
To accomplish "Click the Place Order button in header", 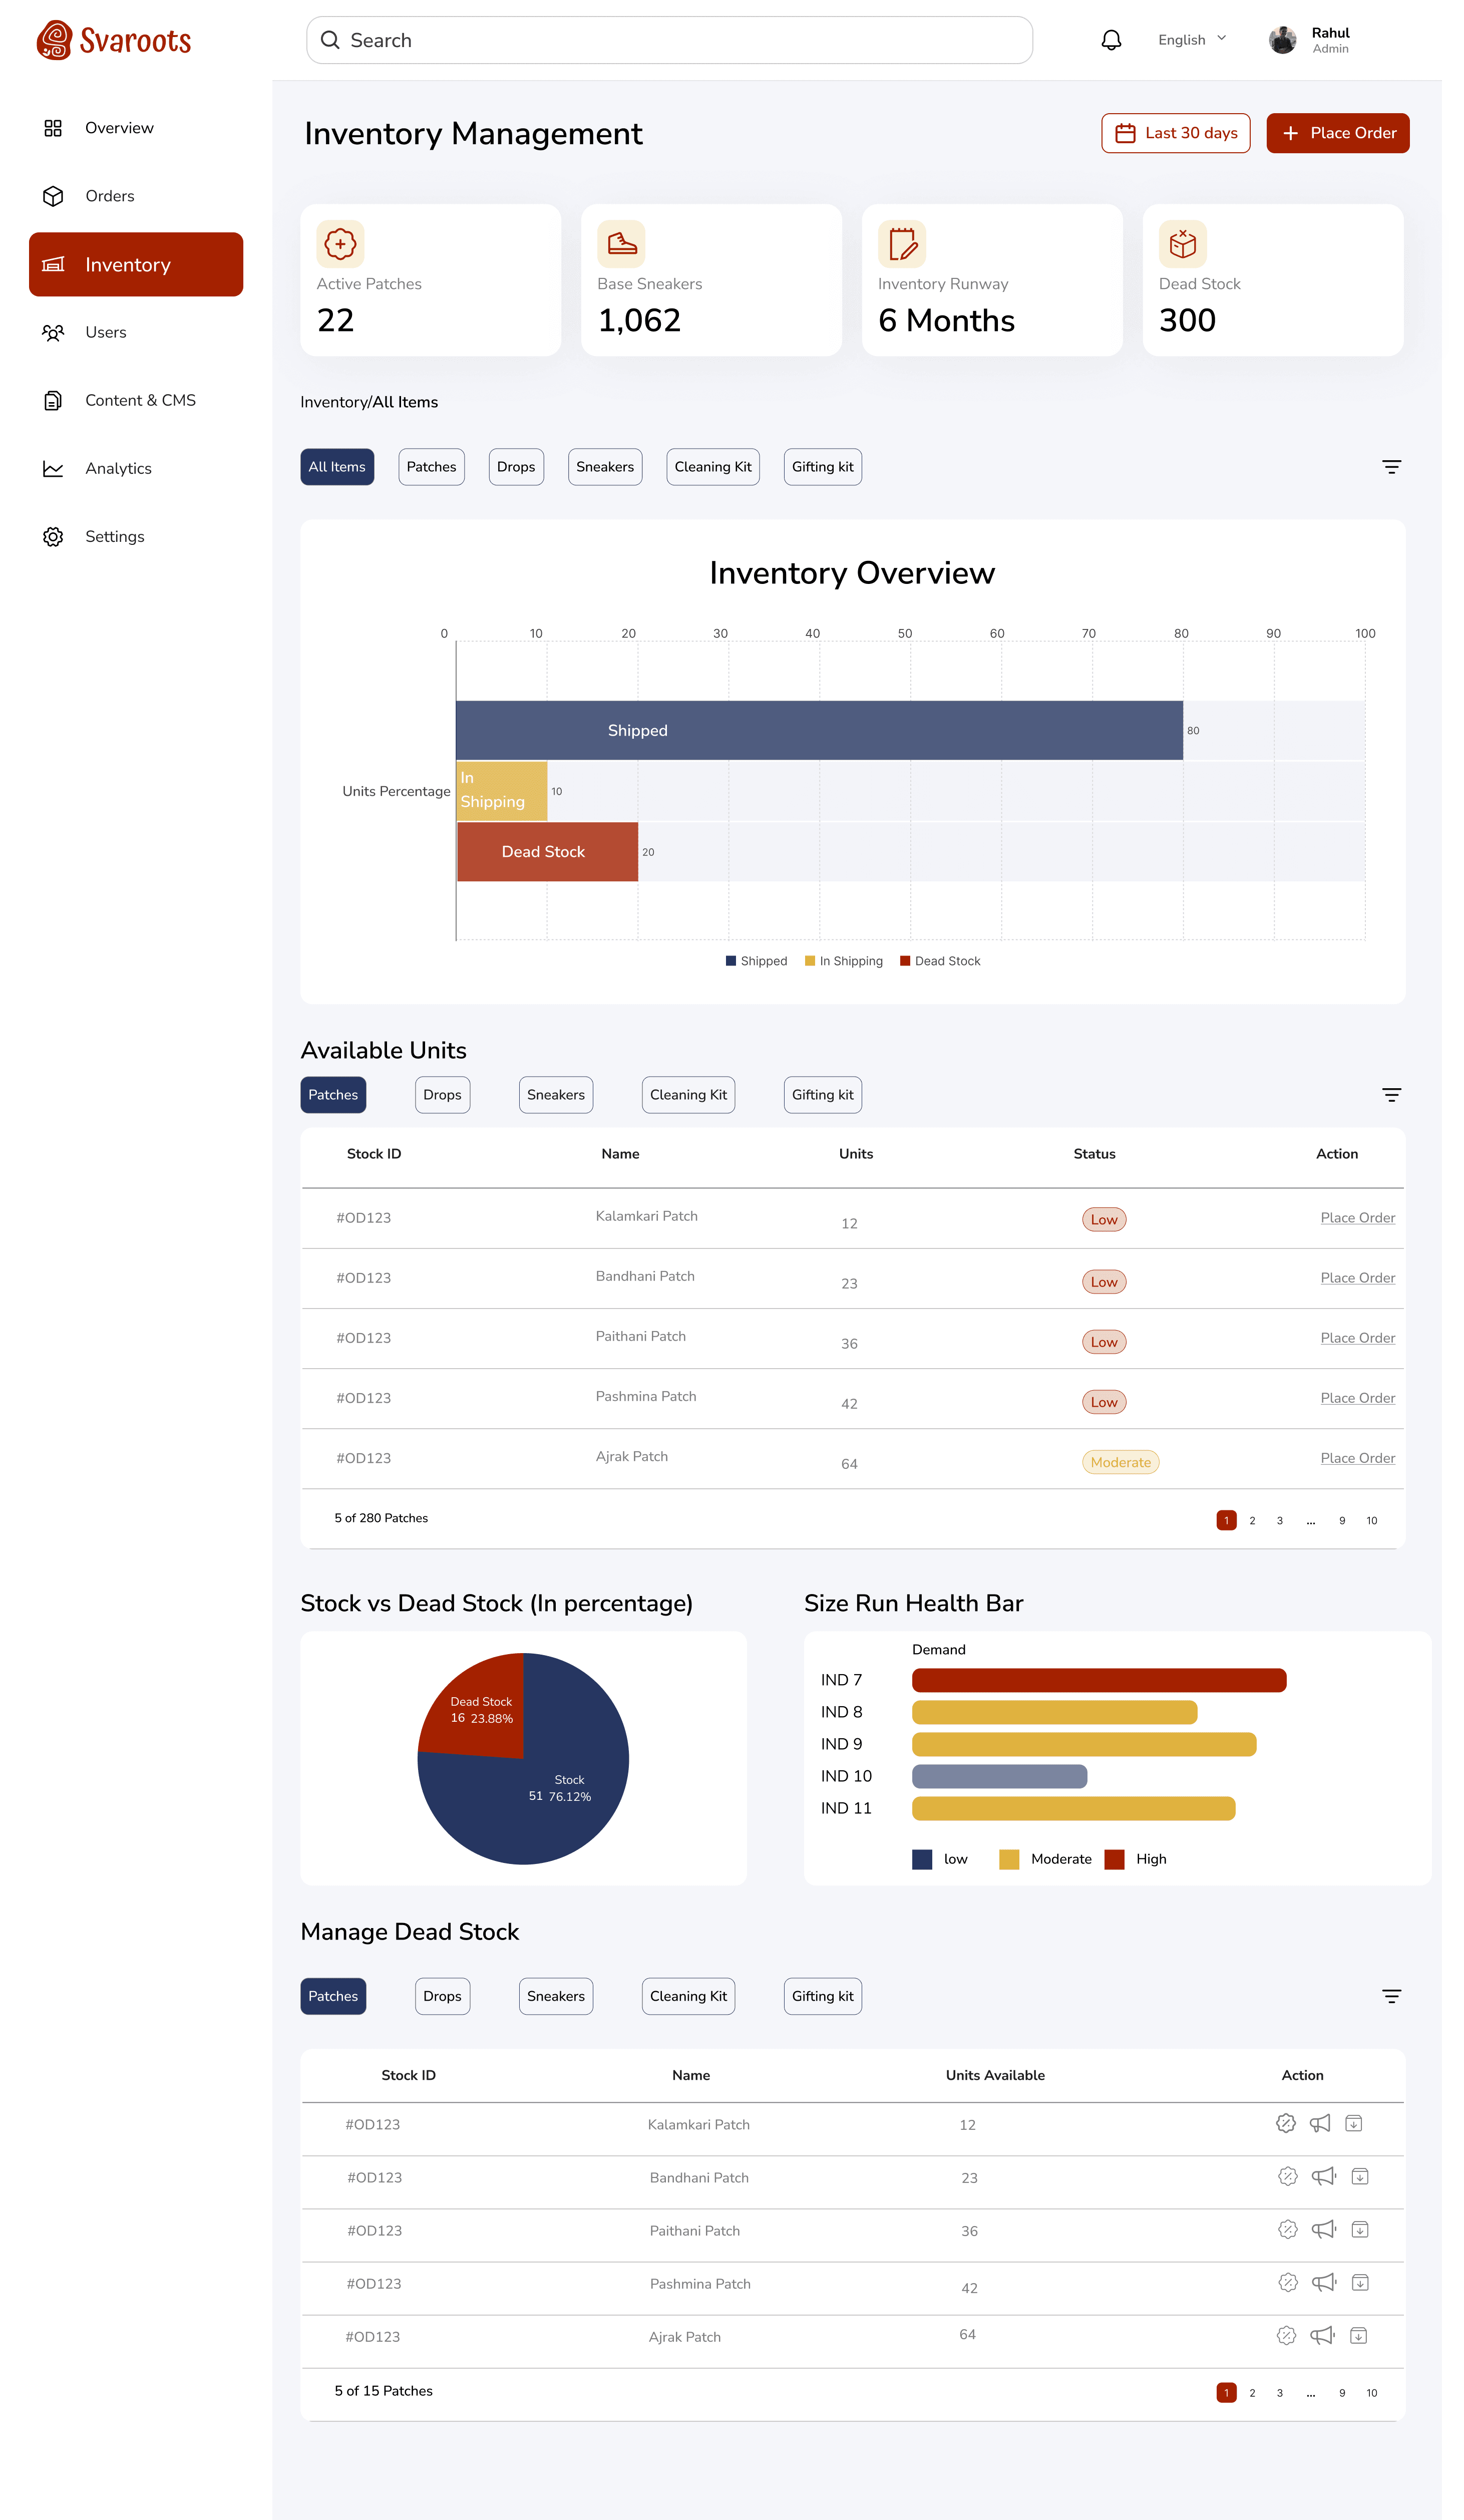I will [1337, 133].
